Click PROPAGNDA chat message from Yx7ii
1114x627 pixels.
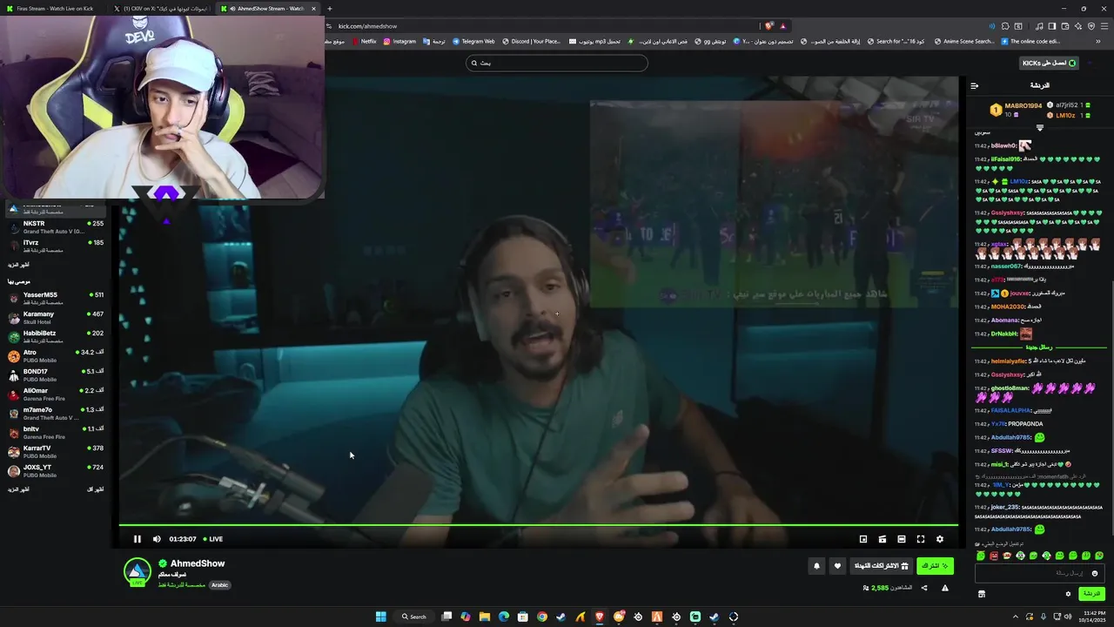click(1026, 424)
